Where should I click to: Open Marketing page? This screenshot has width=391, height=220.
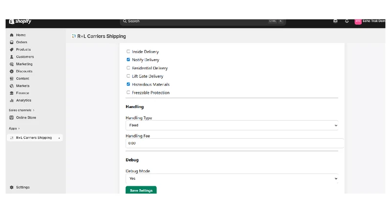[x=24, y=64]
